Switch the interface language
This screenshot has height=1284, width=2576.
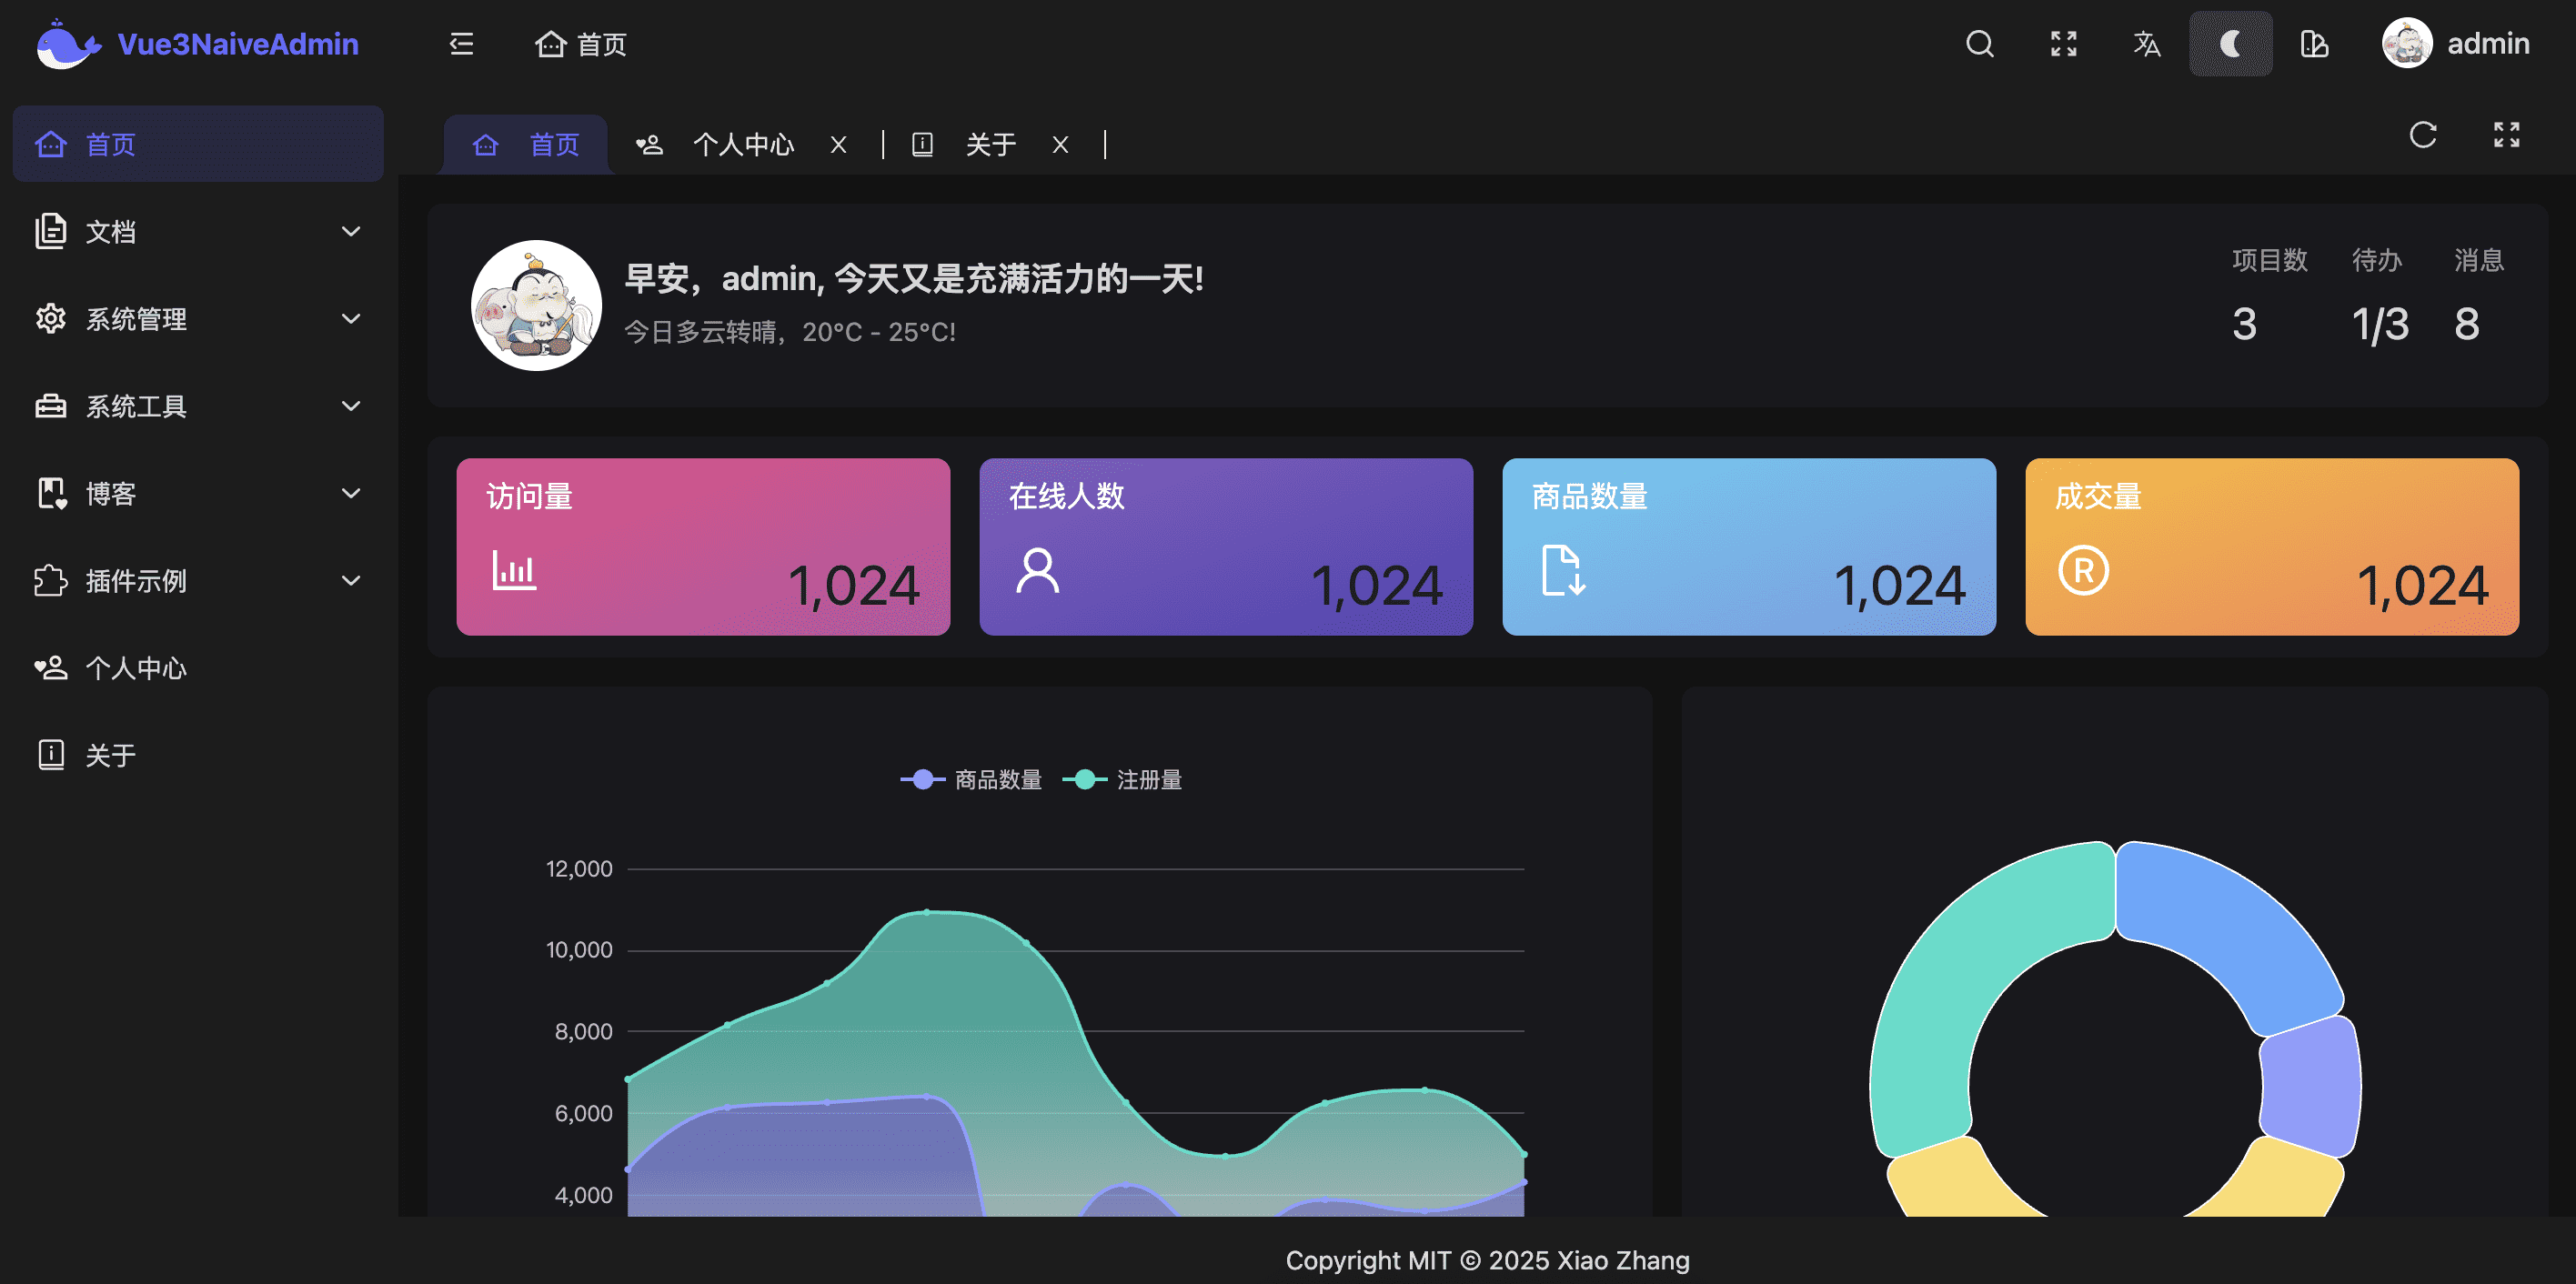point(2147,44)
